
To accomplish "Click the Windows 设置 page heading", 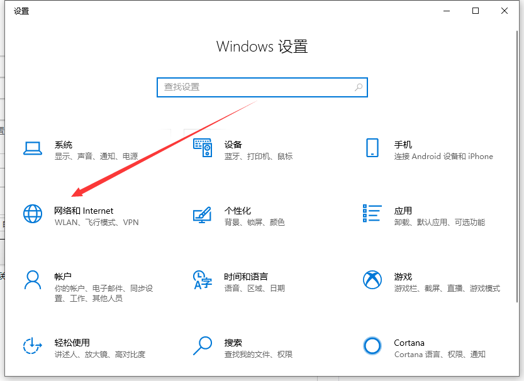I will coord(262,47).
